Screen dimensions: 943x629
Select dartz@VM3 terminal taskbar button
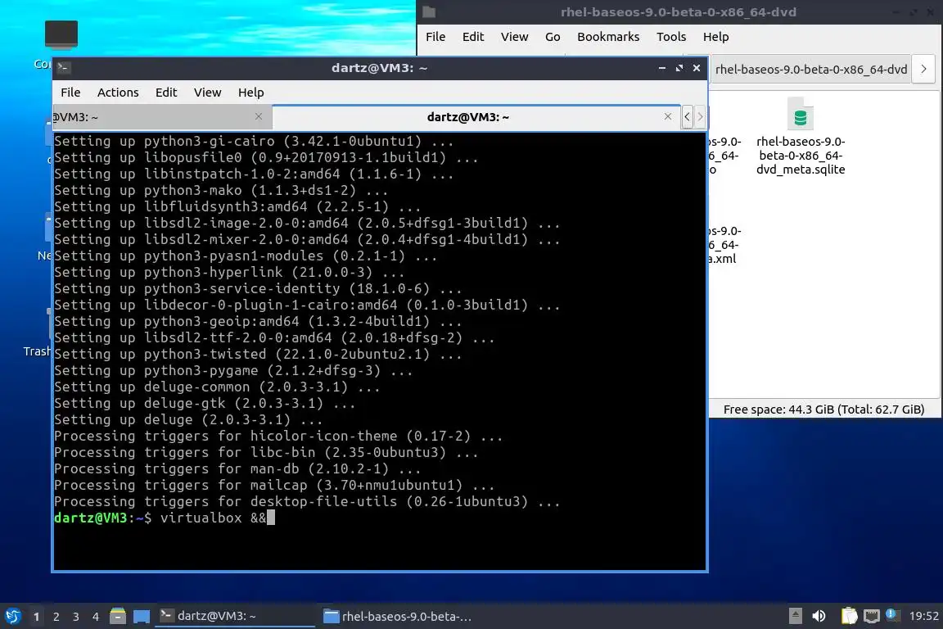pyautogui.click(x=235, y=616)
